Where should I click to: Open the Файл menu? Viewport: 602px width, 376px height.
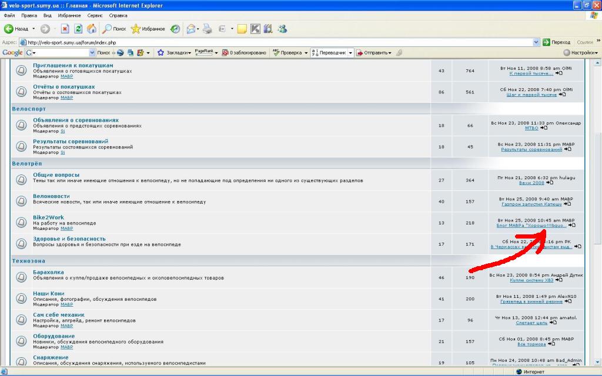coord(9,16)
